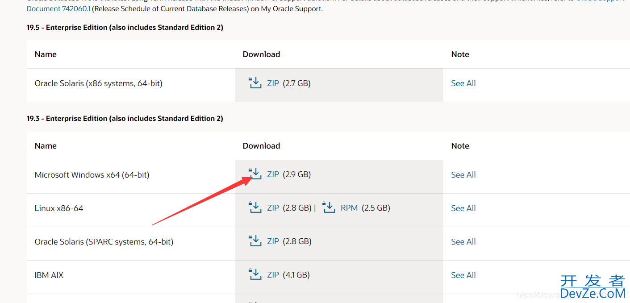Screen dimensions: 630x303
Task: Click Note column header in 19.3 table
Action: click(460, 145)
